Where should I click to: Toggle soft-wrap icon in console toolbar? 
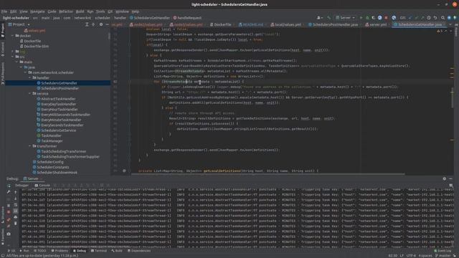click(16, 205)
